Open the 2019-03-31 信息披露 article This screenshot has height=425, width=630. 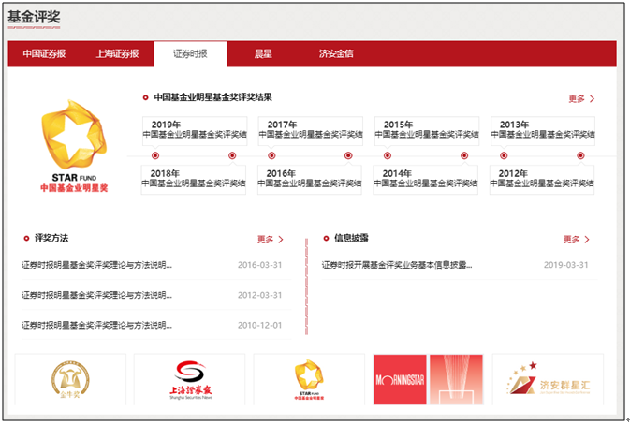(397, 265)
